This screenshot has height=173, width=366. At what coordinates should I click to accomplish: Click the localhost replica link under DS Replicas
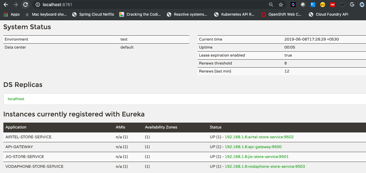coord(16,99)
